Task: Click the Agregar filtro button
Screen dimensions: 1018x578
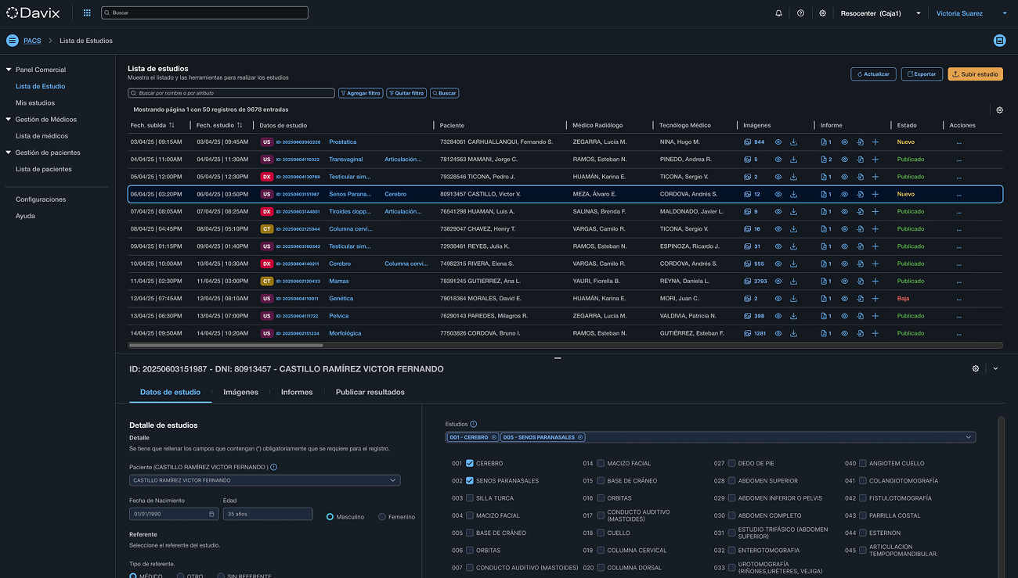Action: coord(360,93)
